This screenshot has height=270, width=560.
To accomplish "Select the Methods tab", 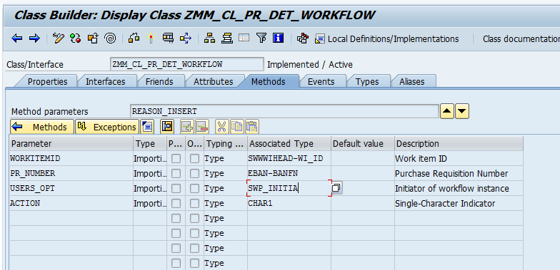I will tap(269, 81).
